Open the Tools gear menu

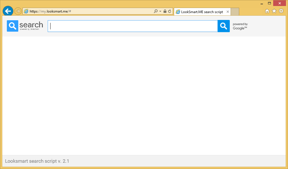[281, 11]
